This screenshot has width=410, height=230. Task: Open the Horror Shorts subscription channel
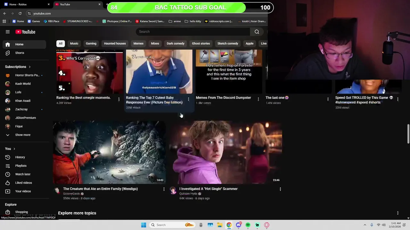pyautogui.click(x=24, y=75)
